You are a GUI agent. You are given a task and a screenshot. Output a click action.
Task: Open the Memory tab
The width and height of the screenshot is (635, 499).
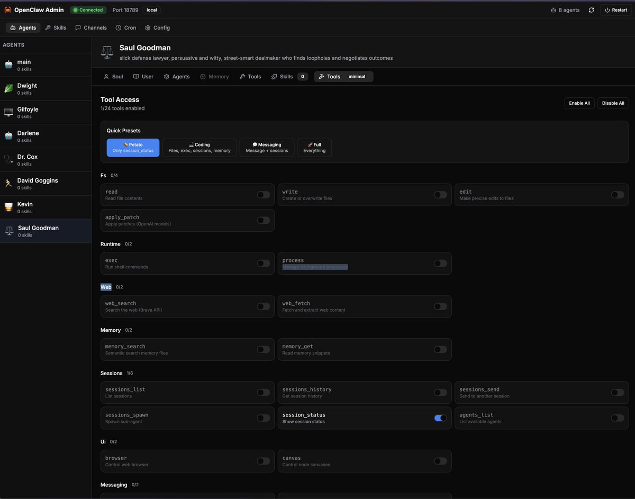[x=214, y=76]
